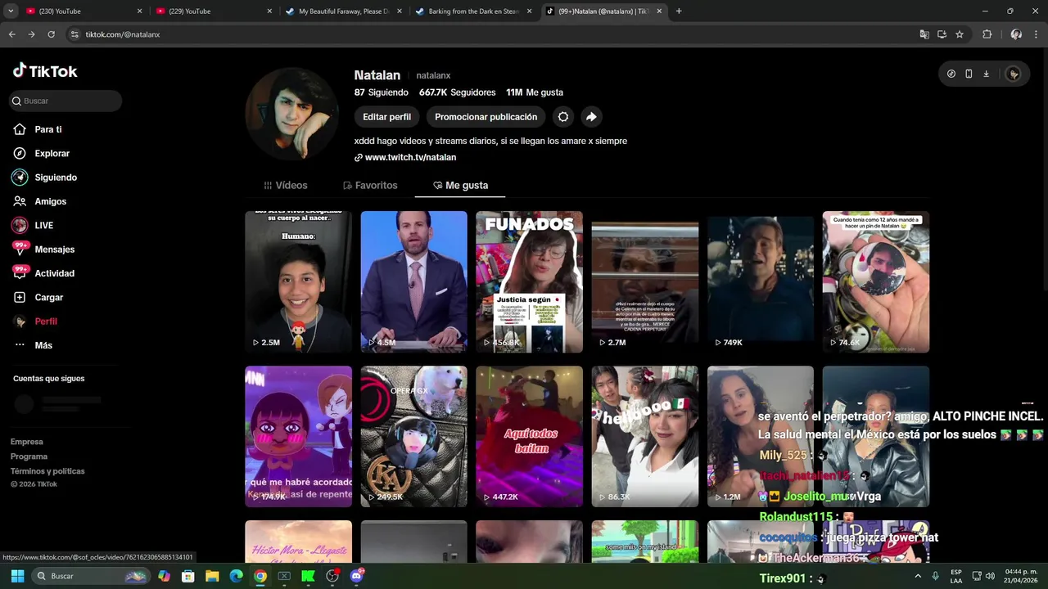Open the 'hellooo' video with 86.3K views
The height and width of the screenshot is (589, 1048).
coord(645,437)
